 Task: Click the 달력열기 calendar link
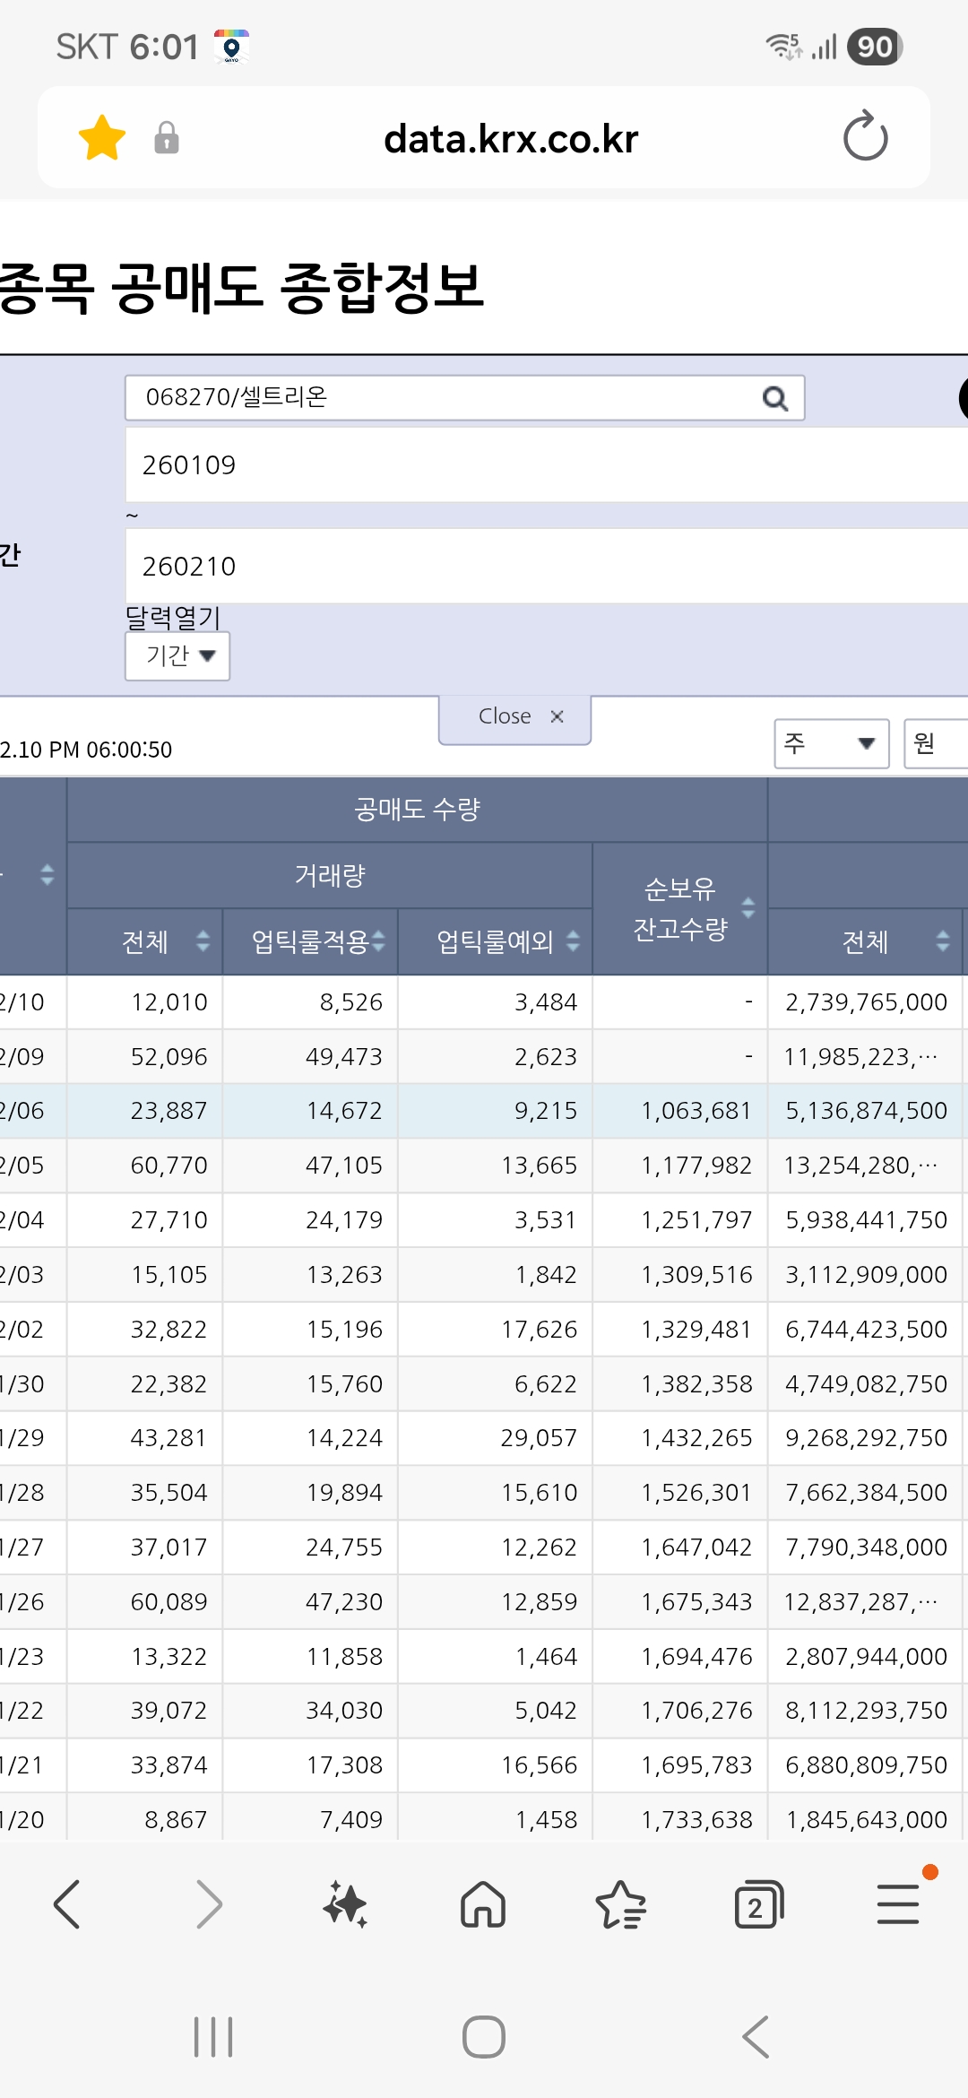pos(172,617)
